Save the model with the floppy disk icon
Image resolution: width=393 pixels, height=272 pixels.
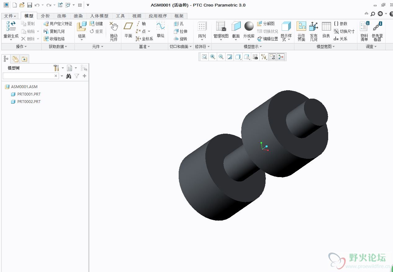point(29,5)
